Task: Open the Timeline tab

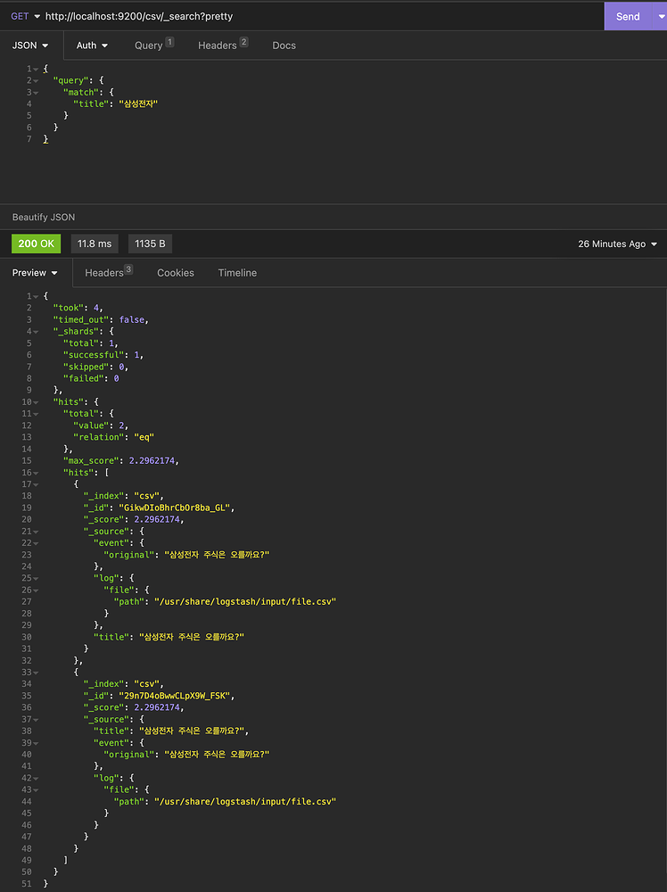Action: pyautogui.click(x=237, y=273)
